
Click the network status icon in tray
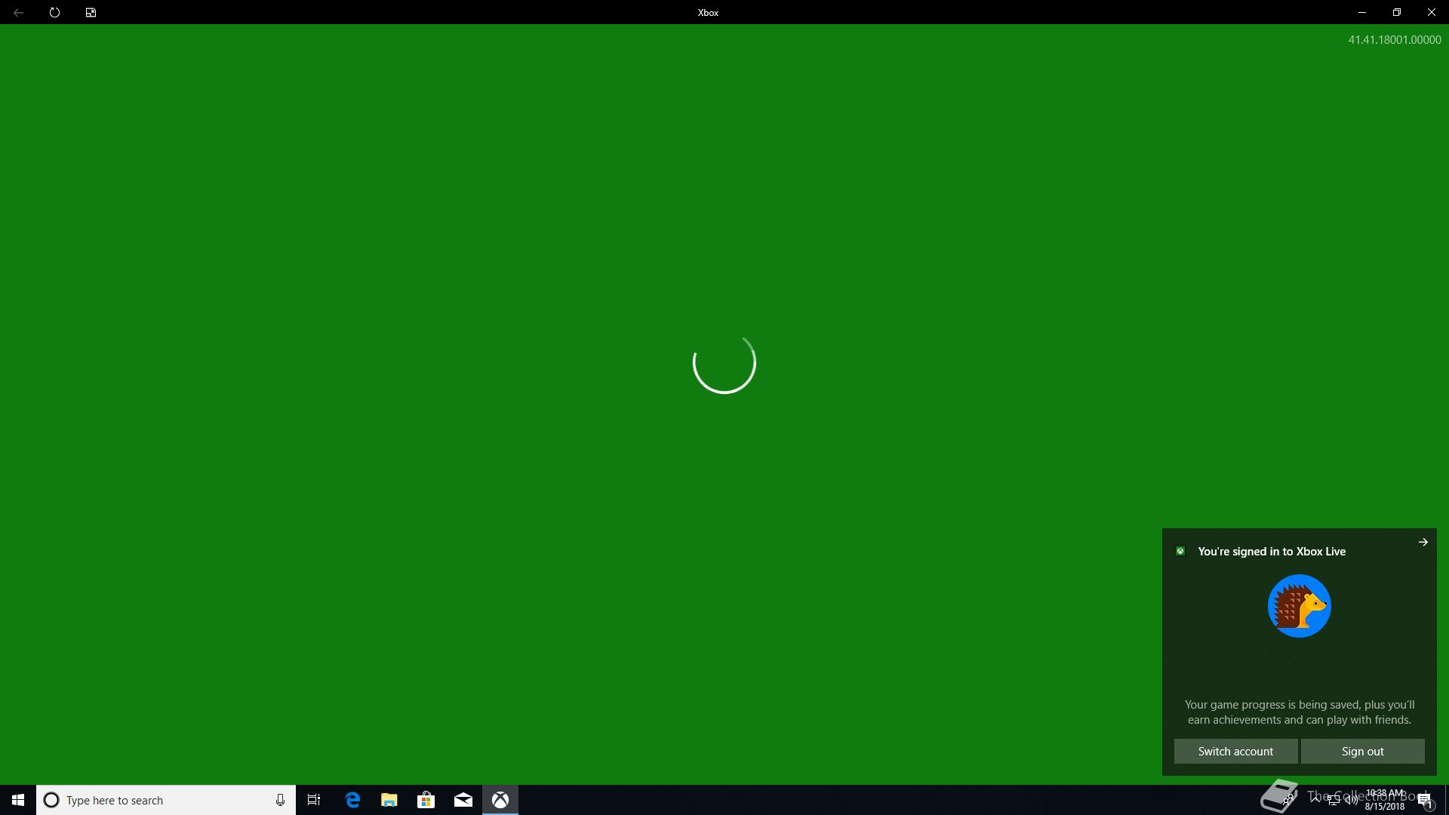1334,800
